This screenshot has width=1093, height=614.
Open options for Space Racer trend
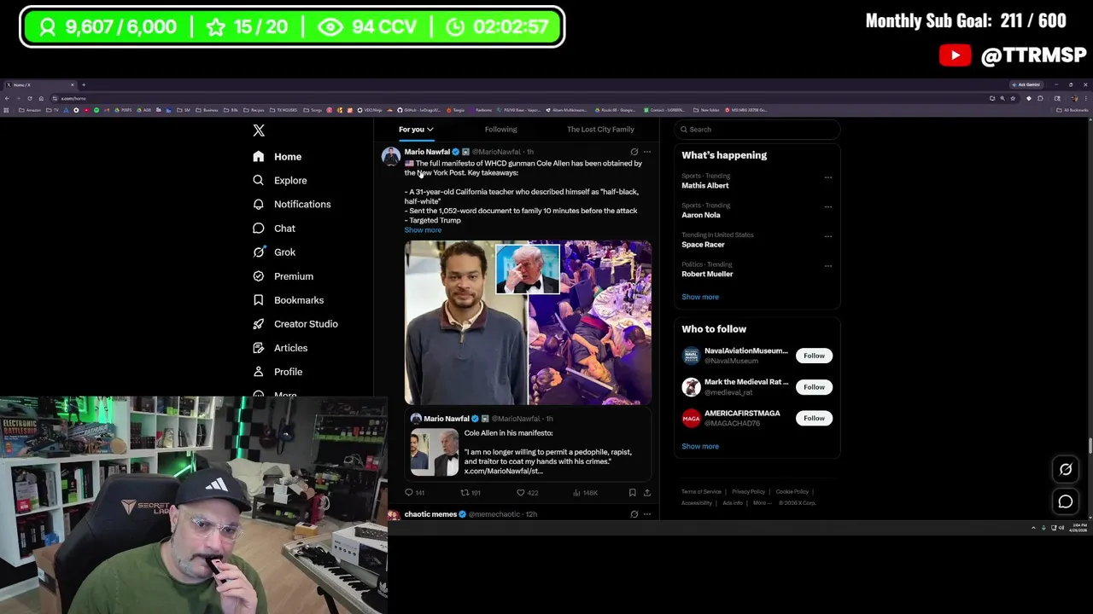[827, 236]
